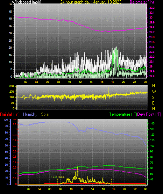Click the 0.7 rainfall axis value
The image size is (163, 194).
point(15,146)
